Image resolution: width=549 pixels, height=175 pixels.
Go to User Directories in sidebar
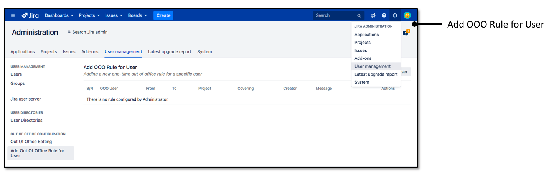point(26,121)
